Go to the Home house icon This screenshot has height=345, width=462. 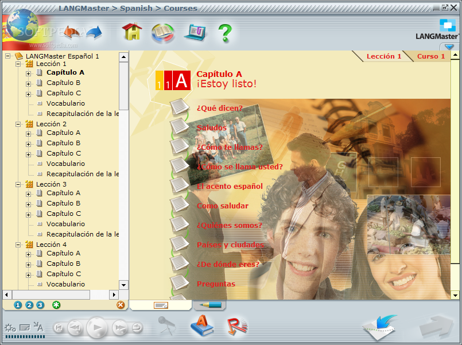(131, 32)
